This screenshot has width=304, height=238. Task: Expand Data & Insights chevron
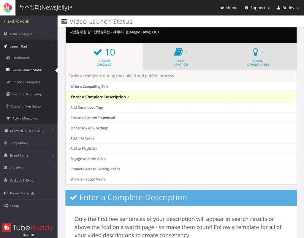(53, 34)
